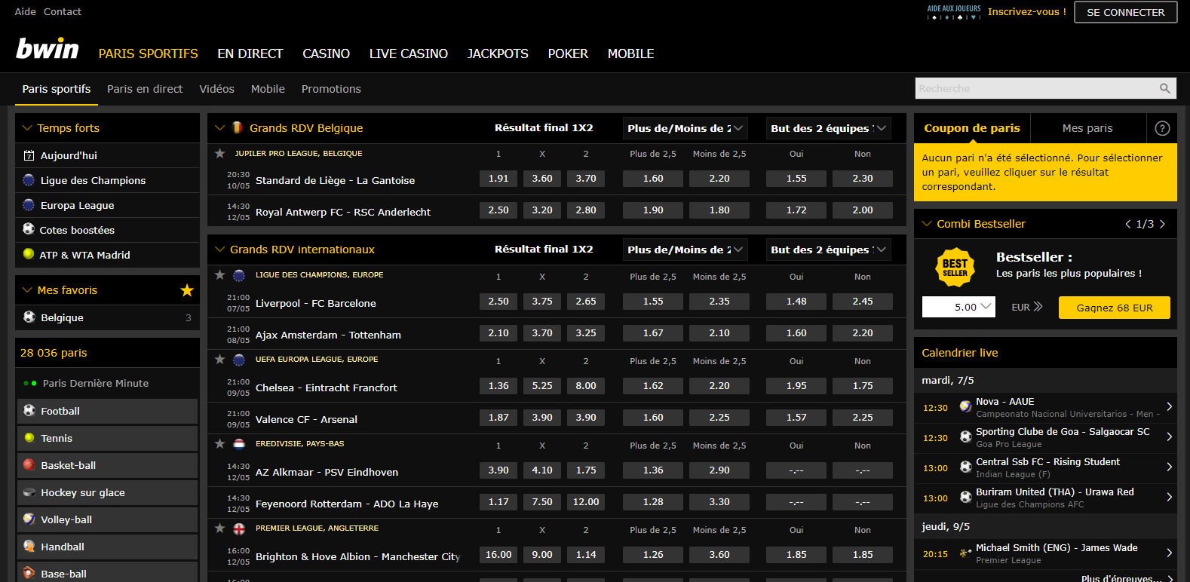The height and width of the screenshot is (582, 1190).
Task: Click into the Recherche search field
Action: click(x=1037, y=88)
